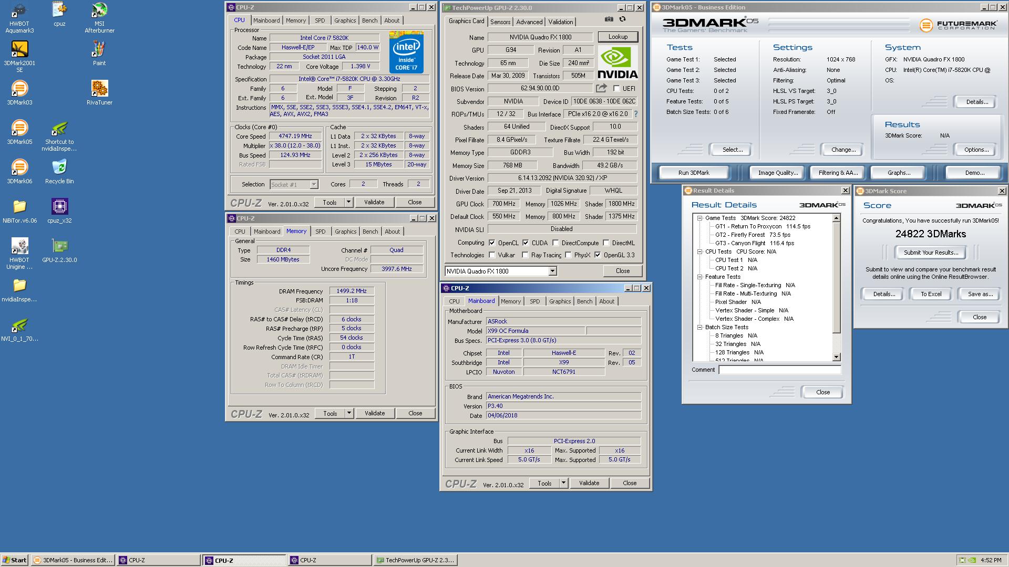Open Shortcut to nvidiaInspector icon
Image resolution: width=1009 pixels, height=567 pixels.
(x=59, y=136)
